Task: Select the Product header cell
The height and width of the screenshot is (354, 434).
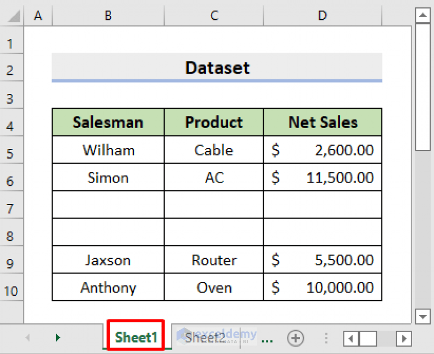Action: tap(214, 122)
